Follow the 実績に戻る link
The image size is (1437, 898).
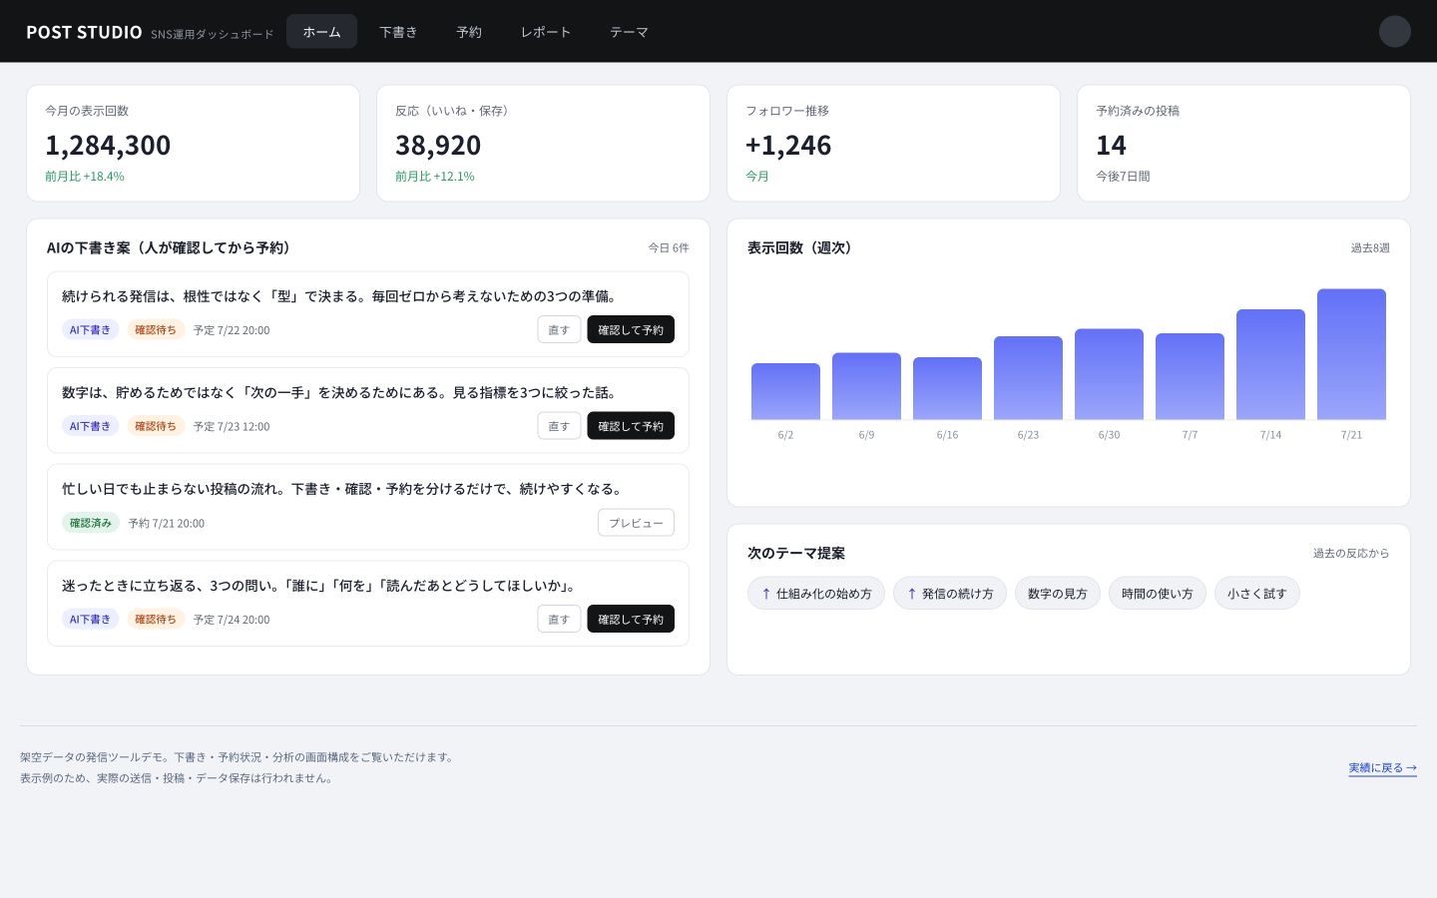tap(1382, 767)
